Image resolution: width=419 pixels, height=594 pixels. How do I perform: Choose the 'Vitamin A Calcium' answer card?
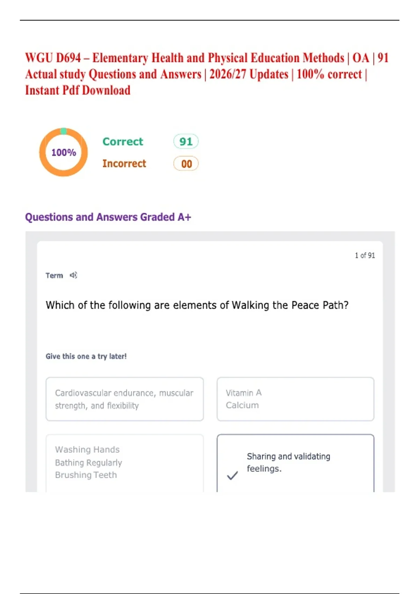[295, 399]
